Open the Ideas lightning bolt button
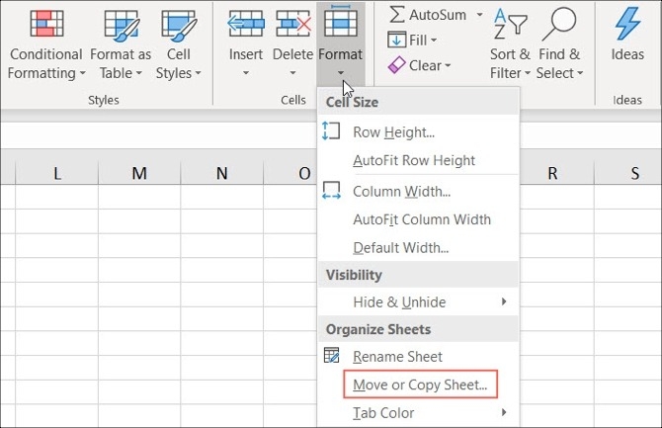This screenshot has height=428, width=662. (x=627, y=24)
